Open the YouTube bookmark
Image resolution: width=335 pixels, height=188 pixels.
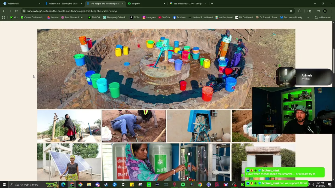point(164,17)
